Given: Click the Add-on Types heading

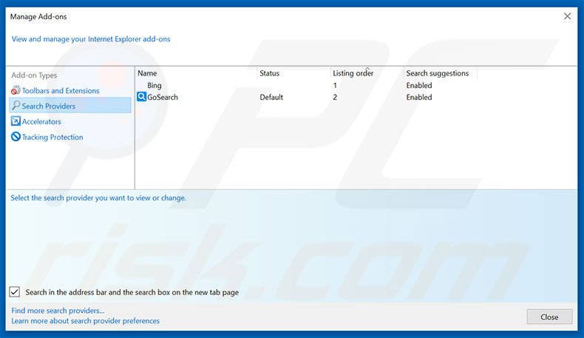Looking at the screenshot, I should point(34,75).
